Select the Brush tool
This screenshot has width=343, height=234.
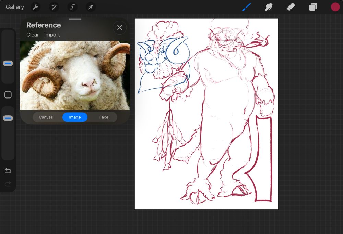tap(247, 7)
